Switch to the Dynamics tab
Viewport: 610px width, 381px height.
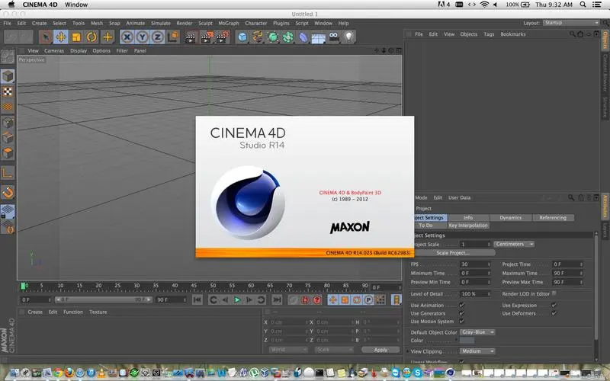pyautogui.click(x=510, y=218)
